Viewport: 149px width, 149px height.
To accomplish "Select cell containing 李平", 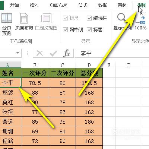I will pyautogui.click(x=10, y=83).
